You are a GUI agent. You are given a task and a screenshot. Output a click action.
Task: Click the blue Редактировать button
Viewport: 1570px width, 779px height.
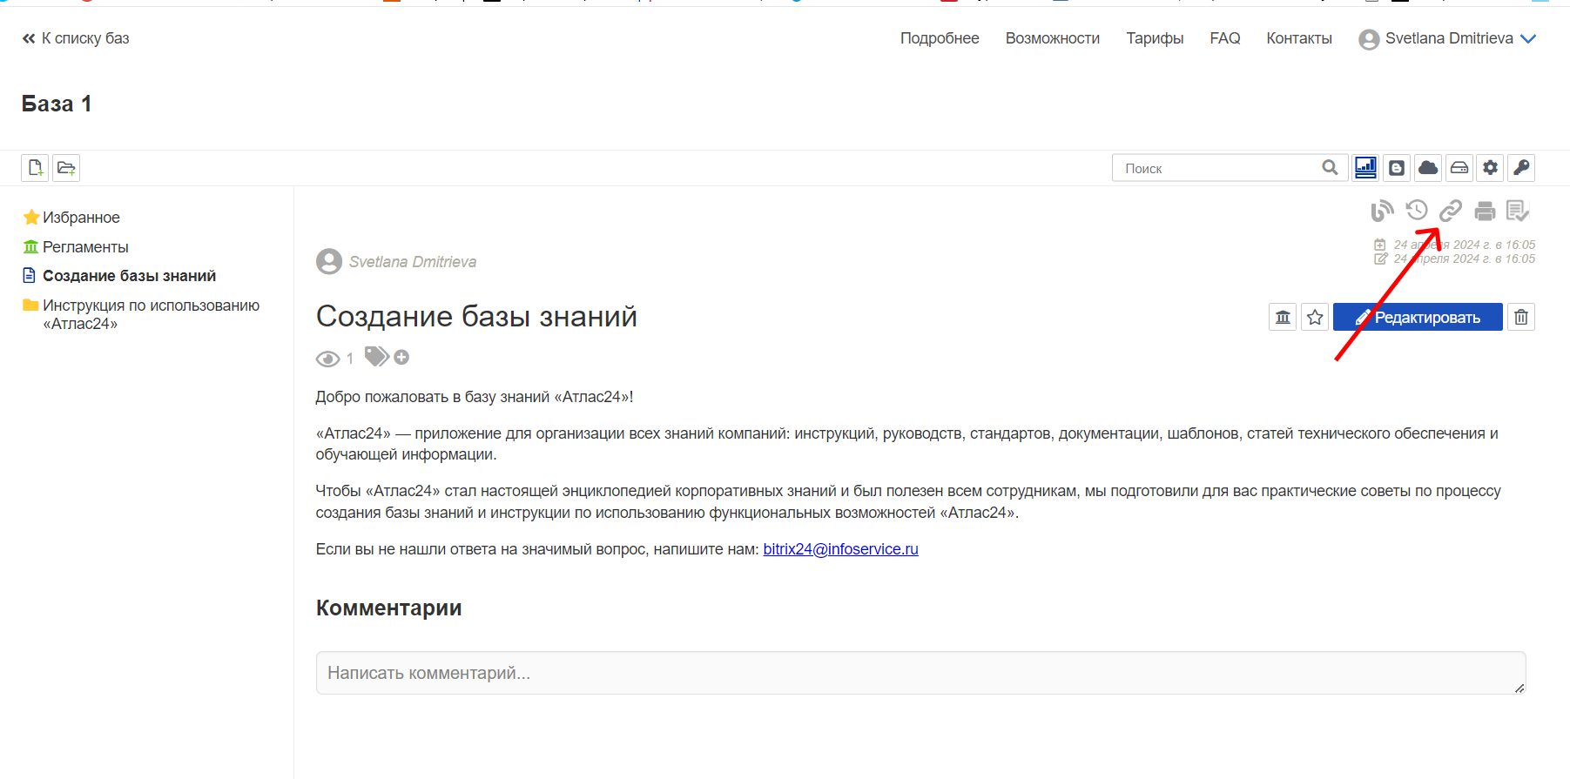[x=1418, y=317]
